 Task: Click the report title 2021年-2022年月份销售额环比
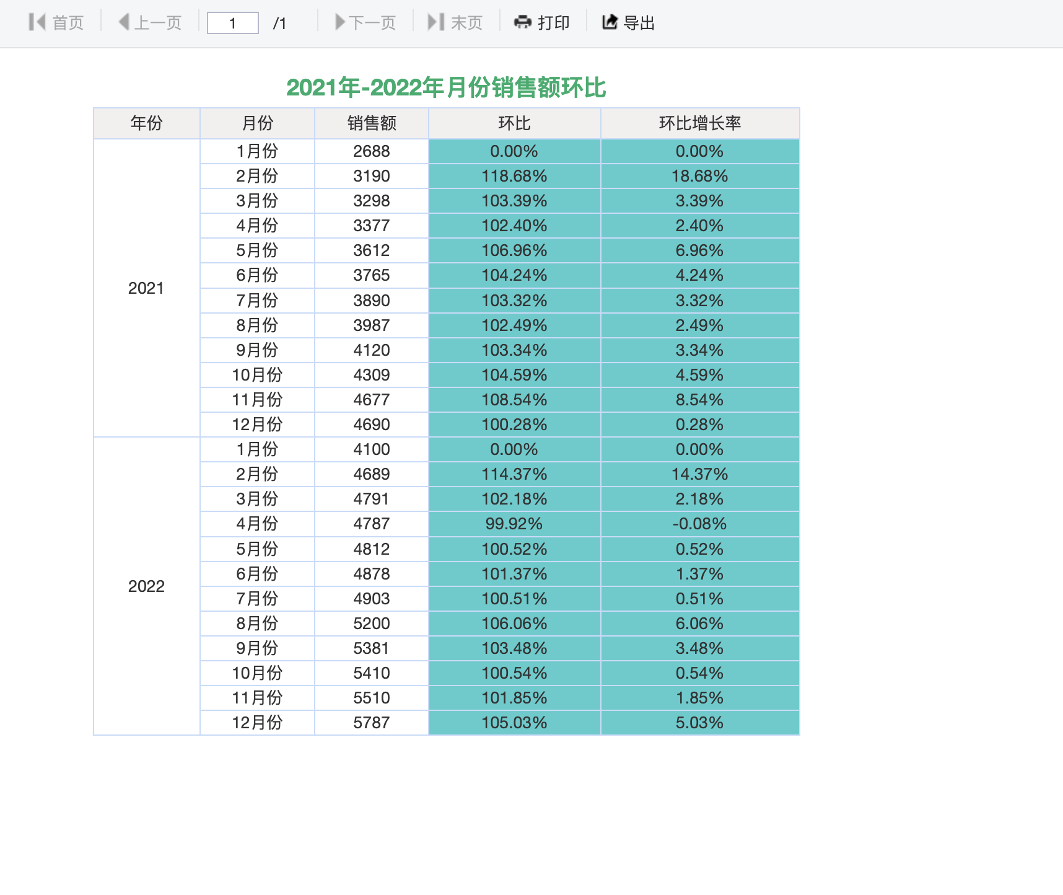pyautogui.click(x=446, y=87)
